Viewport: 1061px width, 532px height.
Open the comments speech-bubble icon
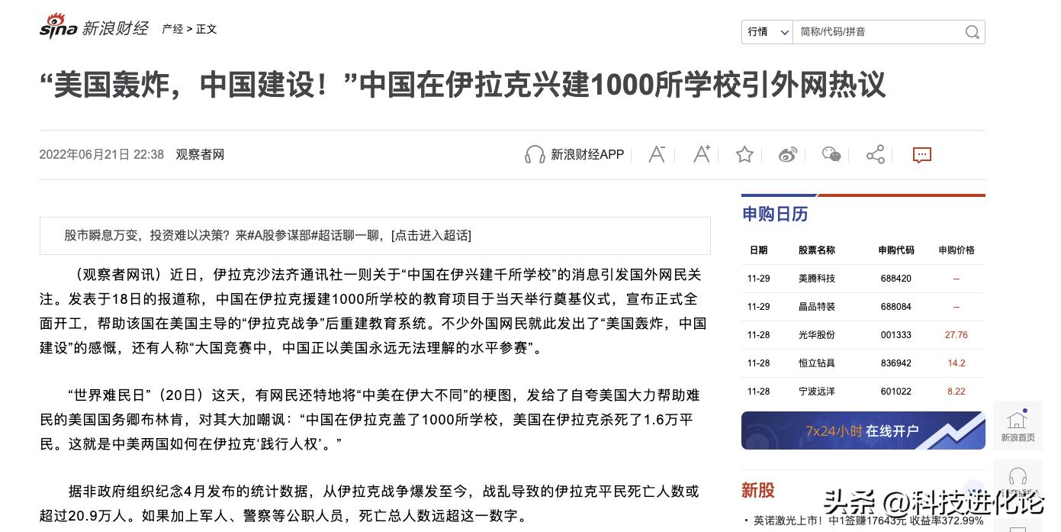point(921,154)
